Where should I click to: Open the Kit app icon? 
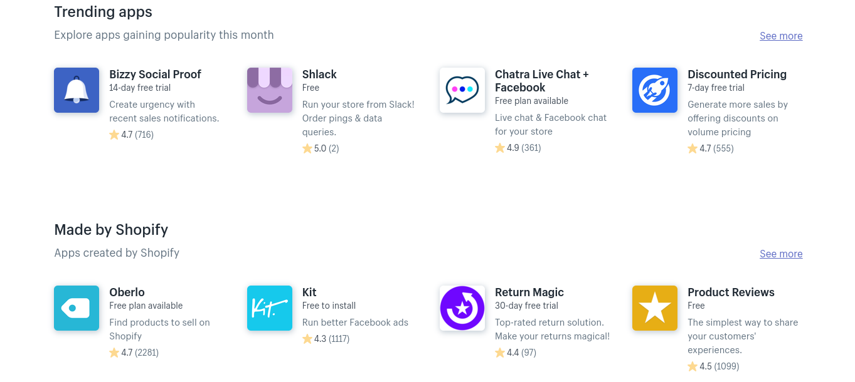[270, 308]
